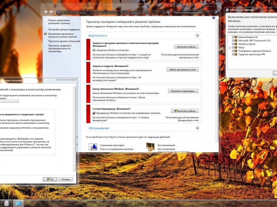Select 'Панель управления' in the breadcrumb
Screen dimensions: 277x207
click(75, 12)
